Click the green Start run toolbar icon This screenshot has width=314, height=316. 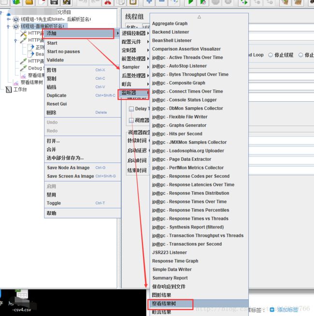pyautogui.click(x=190, y=2)
